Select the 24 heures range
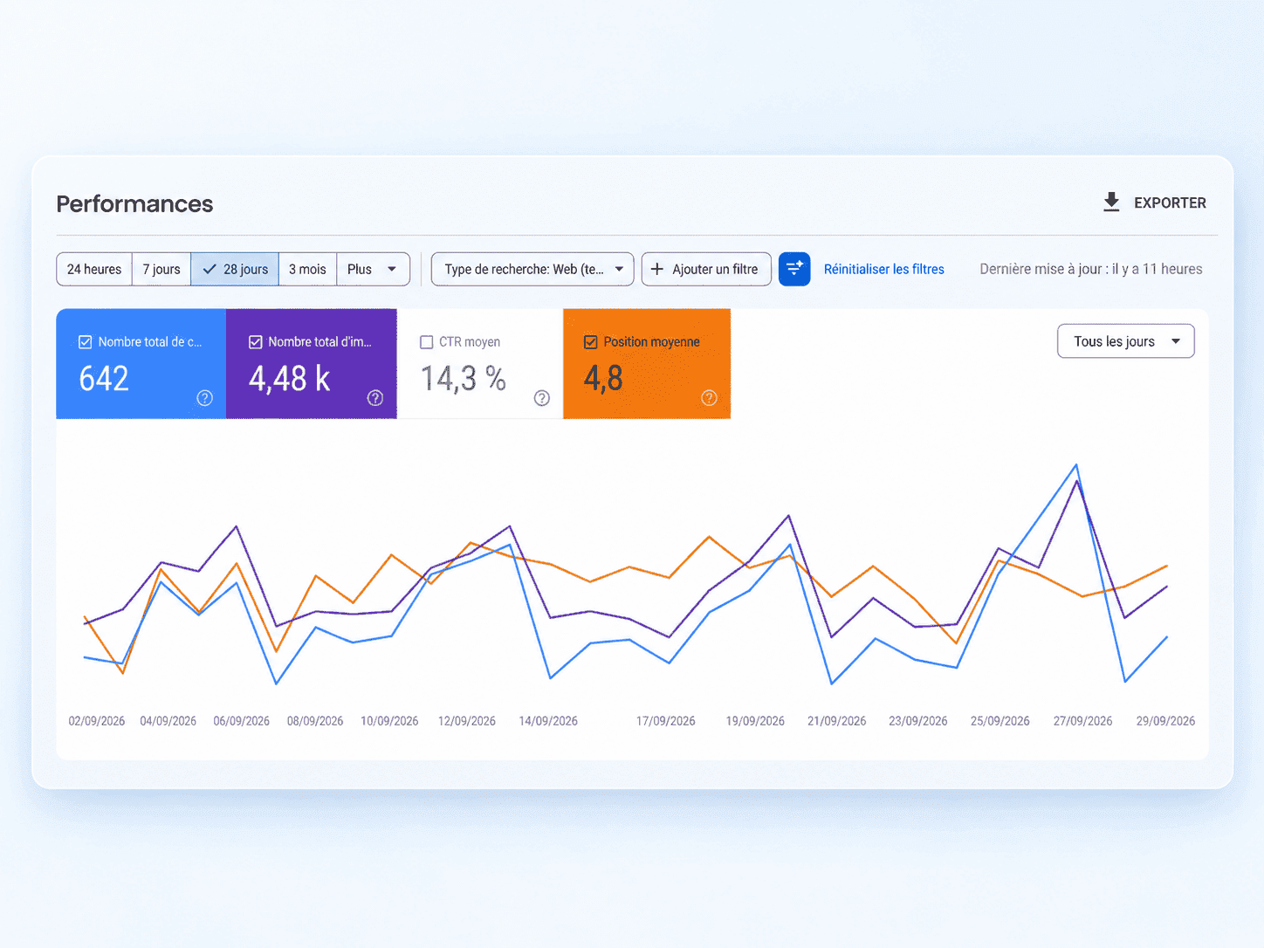 (x=94, y=269)
